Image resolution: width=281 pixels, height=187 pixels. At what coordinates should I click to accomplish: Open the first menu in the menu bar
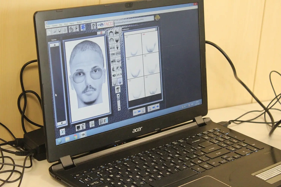click(48, 26)
